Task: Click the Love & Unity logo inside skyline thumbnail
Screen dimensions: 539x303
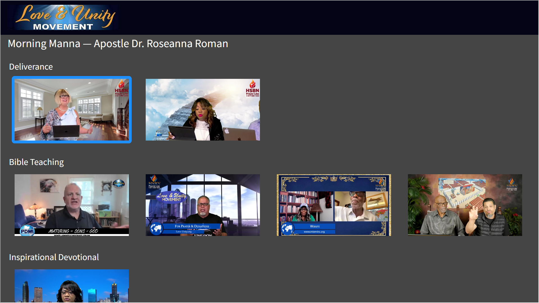Action: [171, 197]
